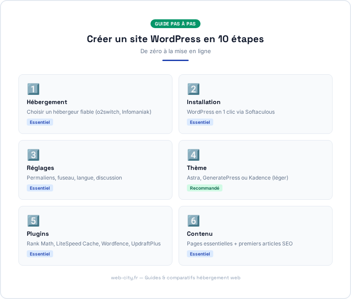Select the step 1 numbered icon for Hébergement
This screenshot has height=299, width=351.
33,89
